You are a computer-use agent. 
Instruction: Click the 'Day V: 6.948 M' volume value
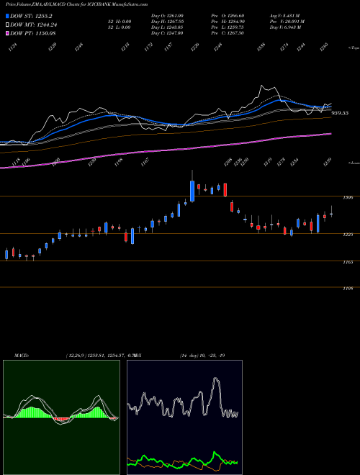[x=285, y=27]
